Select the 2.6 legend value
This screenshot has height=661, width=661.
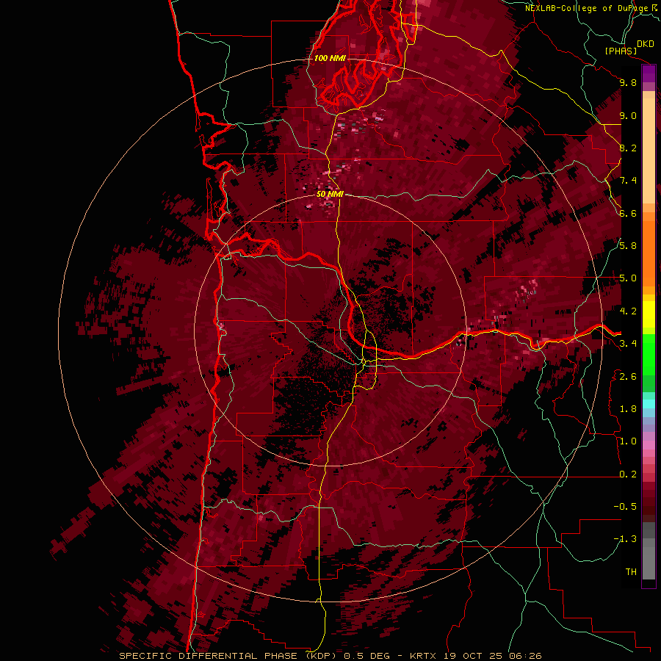pos(628,377)
